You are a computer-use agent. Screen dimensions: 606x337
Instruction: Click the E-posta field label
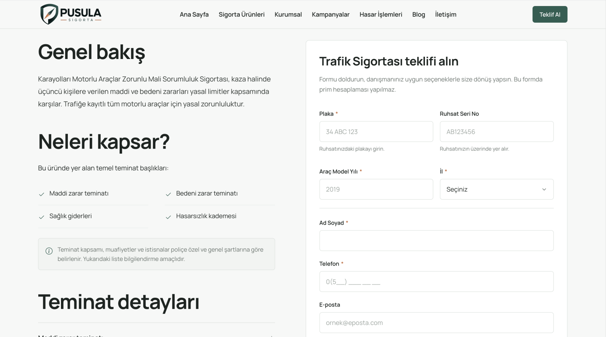(330, 305)
